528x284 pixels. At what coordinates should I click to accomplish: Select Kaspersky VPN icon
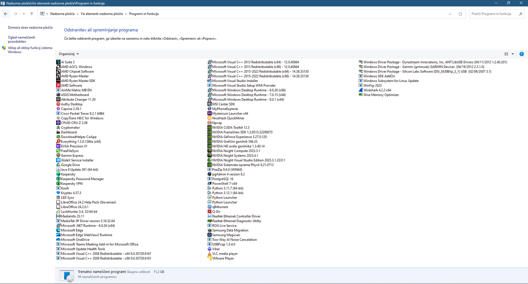pyautogui.click(x=58, y=183)
